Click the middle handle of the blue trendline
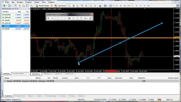 tap(120, 43)
